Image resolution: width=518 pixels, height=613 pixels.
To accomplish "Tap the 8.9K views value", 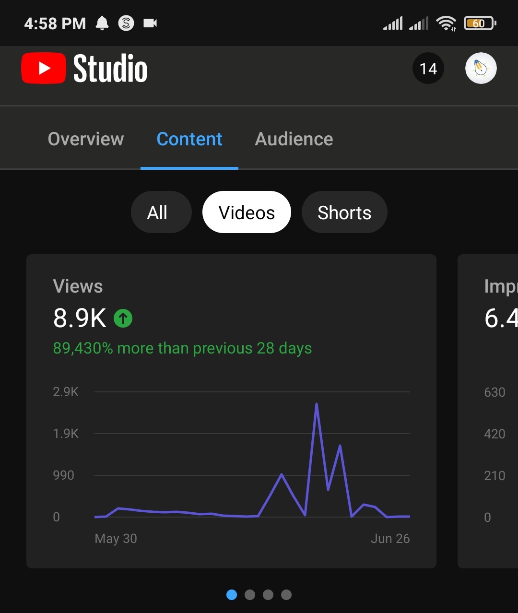I will coord(80,318).
